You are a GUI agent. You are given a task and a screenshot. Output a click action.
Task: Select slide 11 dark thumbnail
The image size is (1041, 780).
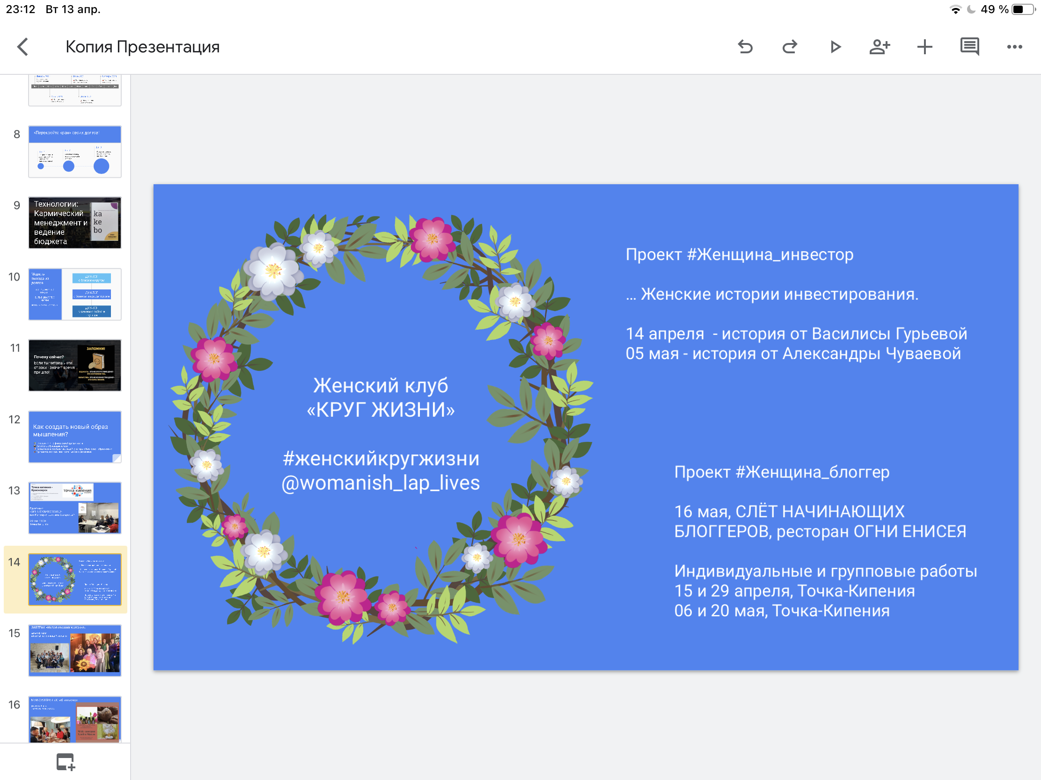pyautogui.click(x=75, y=365)
